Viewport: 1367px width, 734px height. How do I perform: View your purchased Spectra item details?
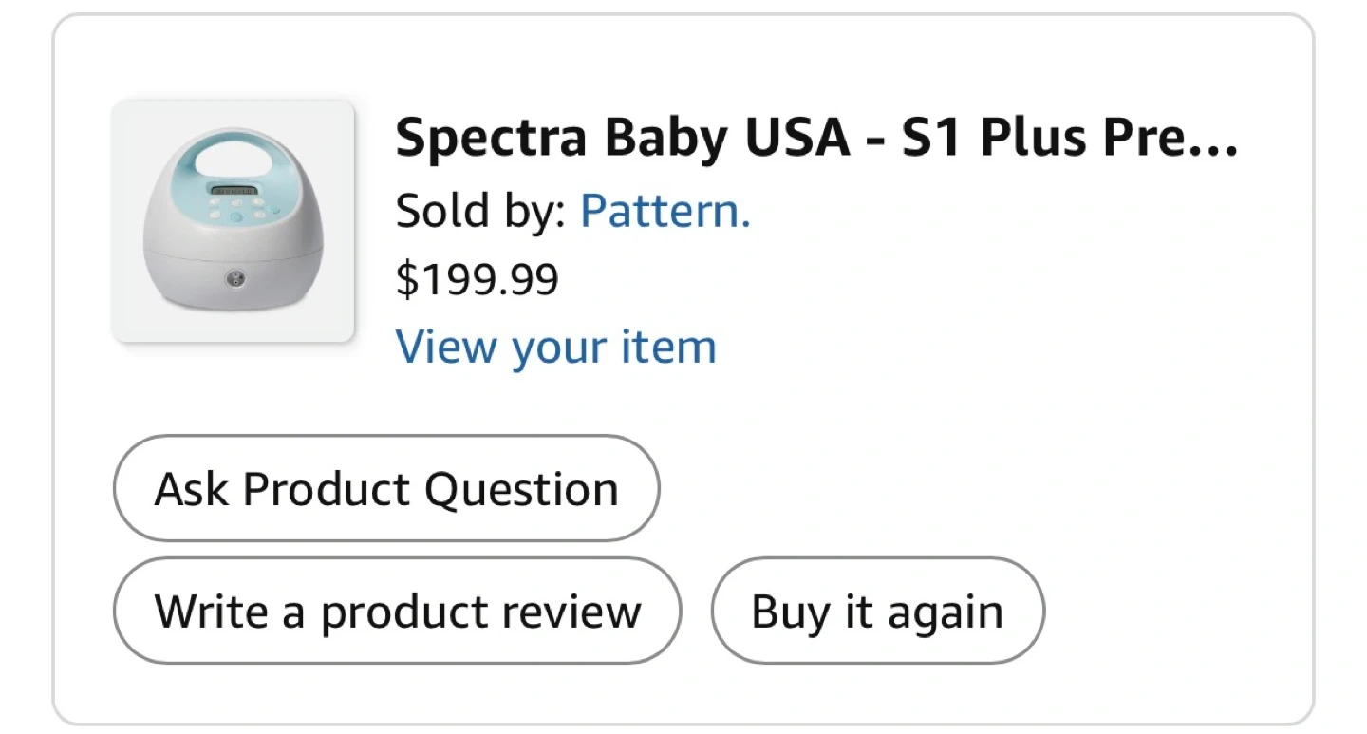555,347
